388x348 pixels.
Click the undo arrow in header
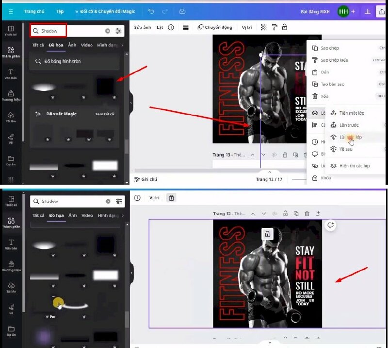pyautogui.click(x=151, y=11)
